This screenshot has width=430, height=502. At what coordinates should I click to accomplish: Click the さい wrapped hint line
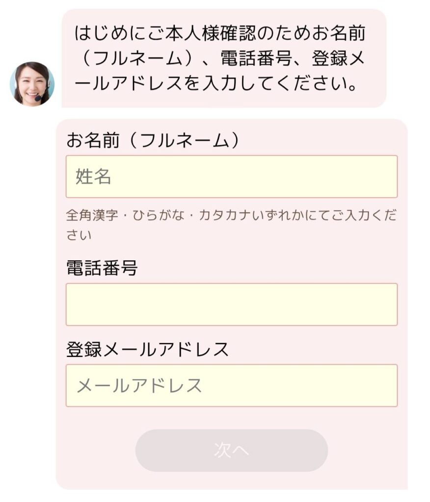(x=79, y=235)
